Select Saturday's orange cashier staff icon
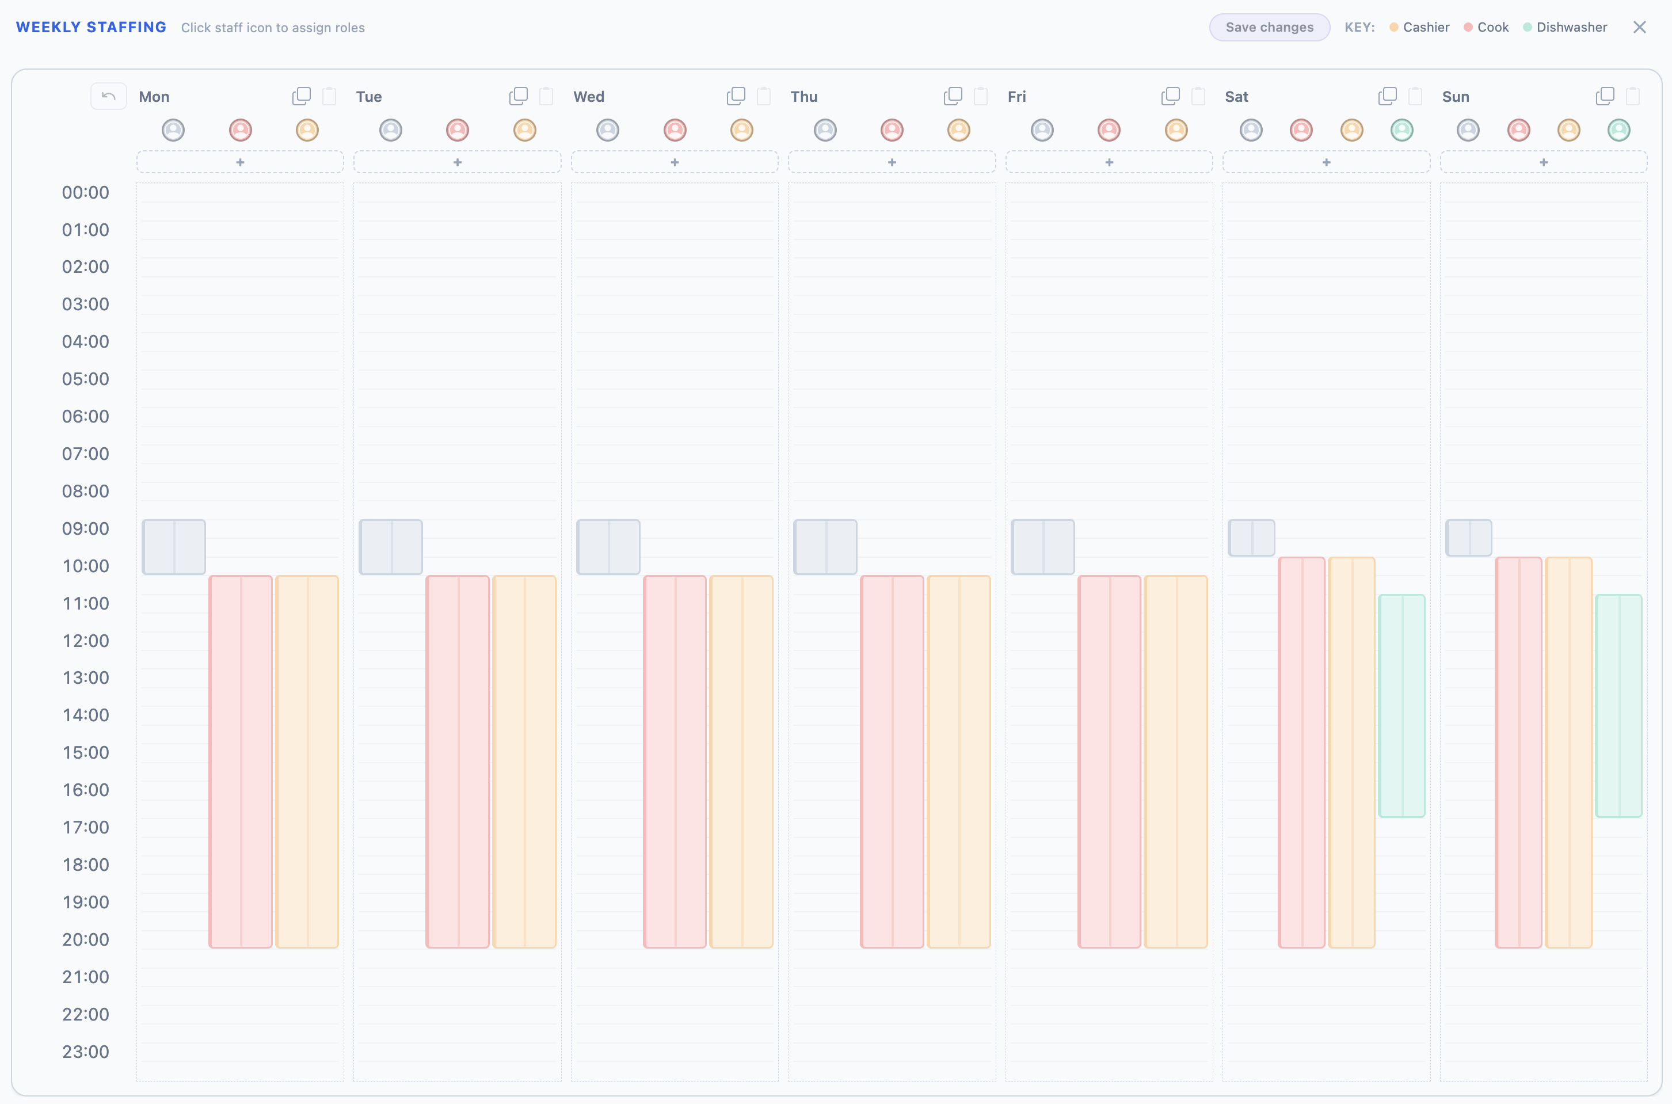 point(1351,130)
